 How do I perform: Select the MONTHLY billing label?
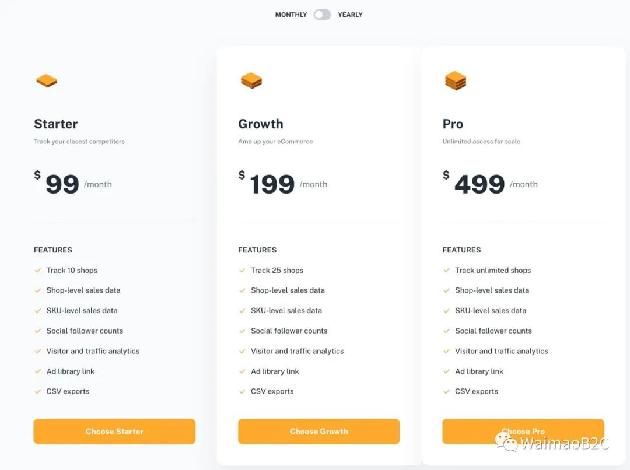pyautogui.click(x=291, y=15)
